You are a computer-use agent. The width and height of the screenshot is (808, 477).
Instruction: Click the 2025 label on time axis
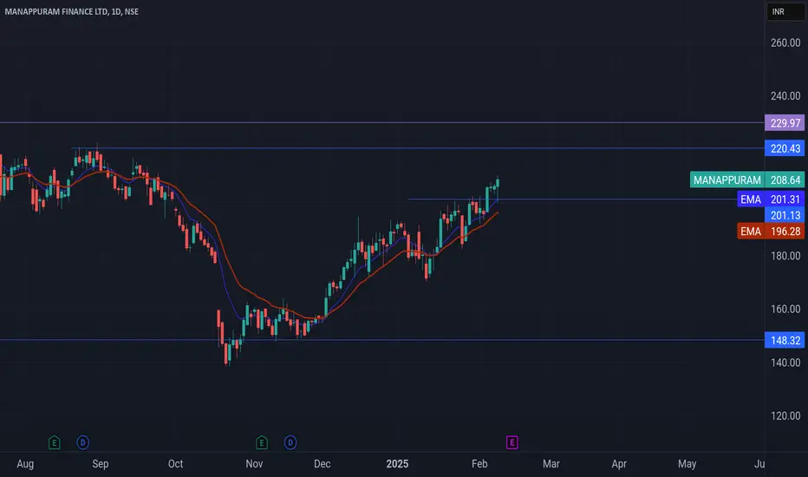coord(397,464)
